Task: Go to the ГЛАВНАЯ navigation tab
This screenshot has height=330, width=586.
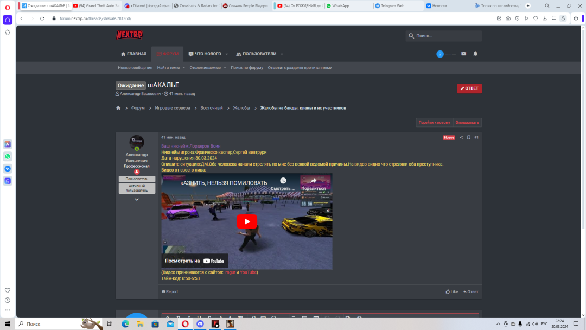Action: (x=133, y=54)
